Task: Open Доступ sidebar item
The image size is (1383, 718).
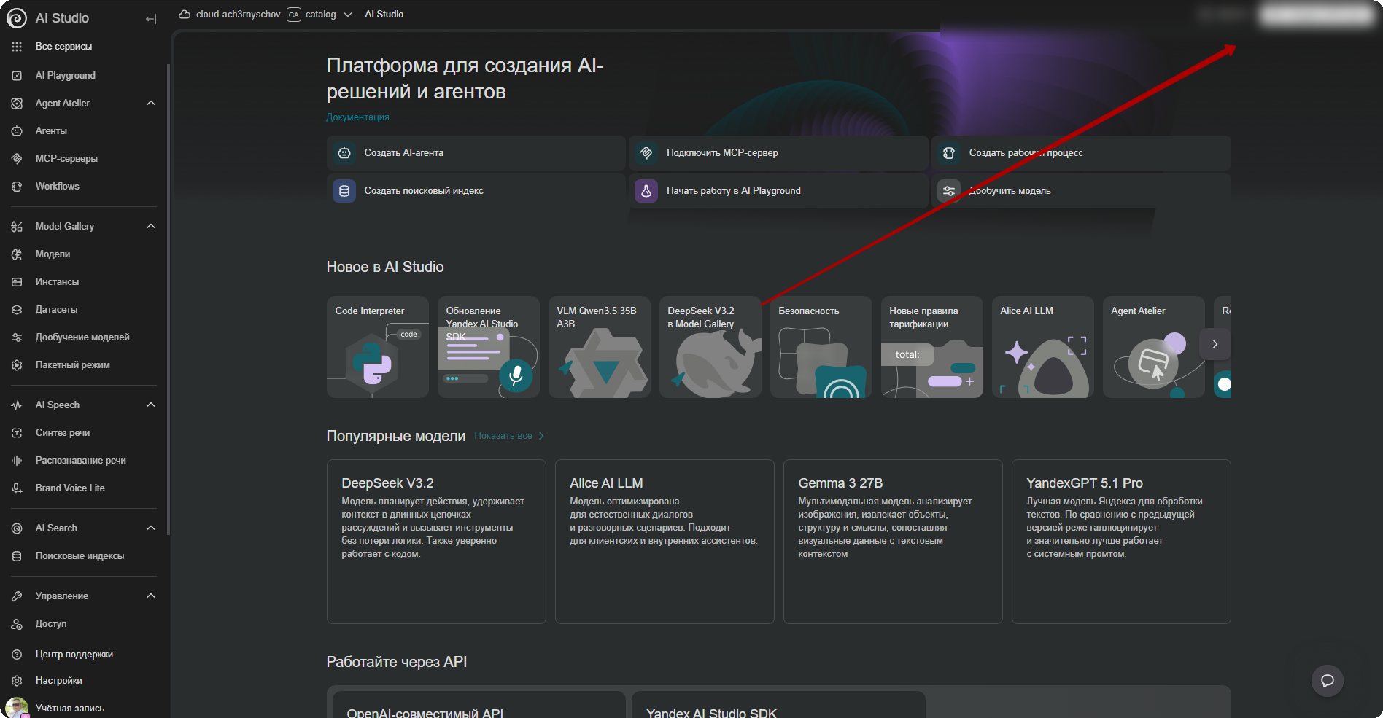Action: pos(84,624)
